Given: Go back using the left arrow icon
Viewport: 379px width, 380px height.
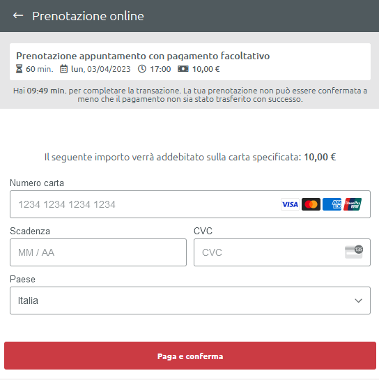Looking at the screenshot, I should [x=18, y=16].
